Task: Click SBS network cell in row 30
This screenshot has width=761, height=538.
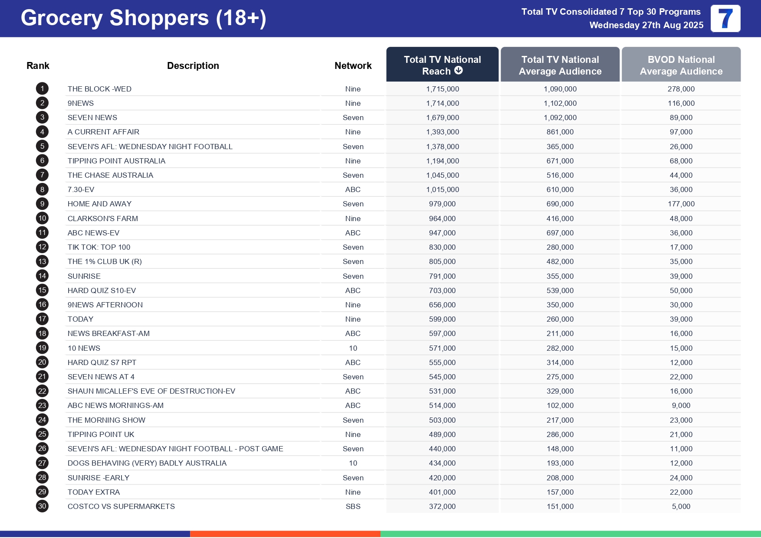Action: coord(353,506)
